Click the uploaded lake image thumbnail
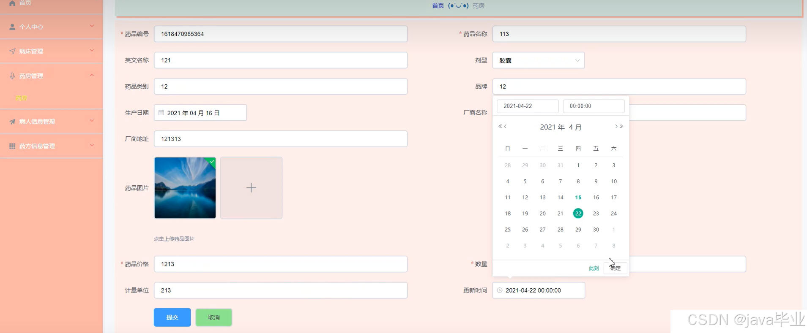This screenshot has width=807, height=333. point(185,188)
